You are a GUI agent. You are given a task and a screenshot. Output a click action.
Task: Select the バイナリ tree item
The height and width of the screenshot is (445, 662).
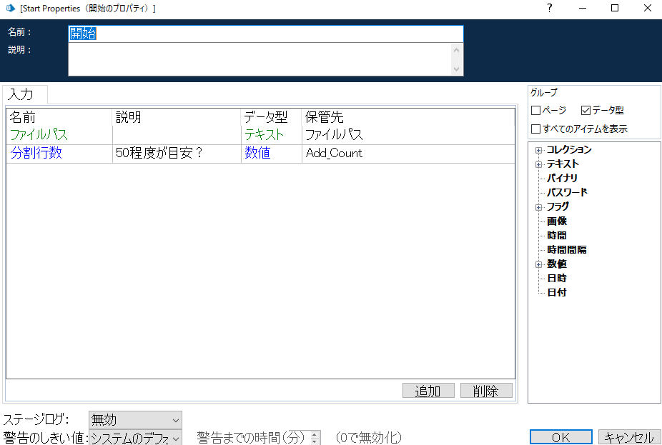[x=562, y=178]
